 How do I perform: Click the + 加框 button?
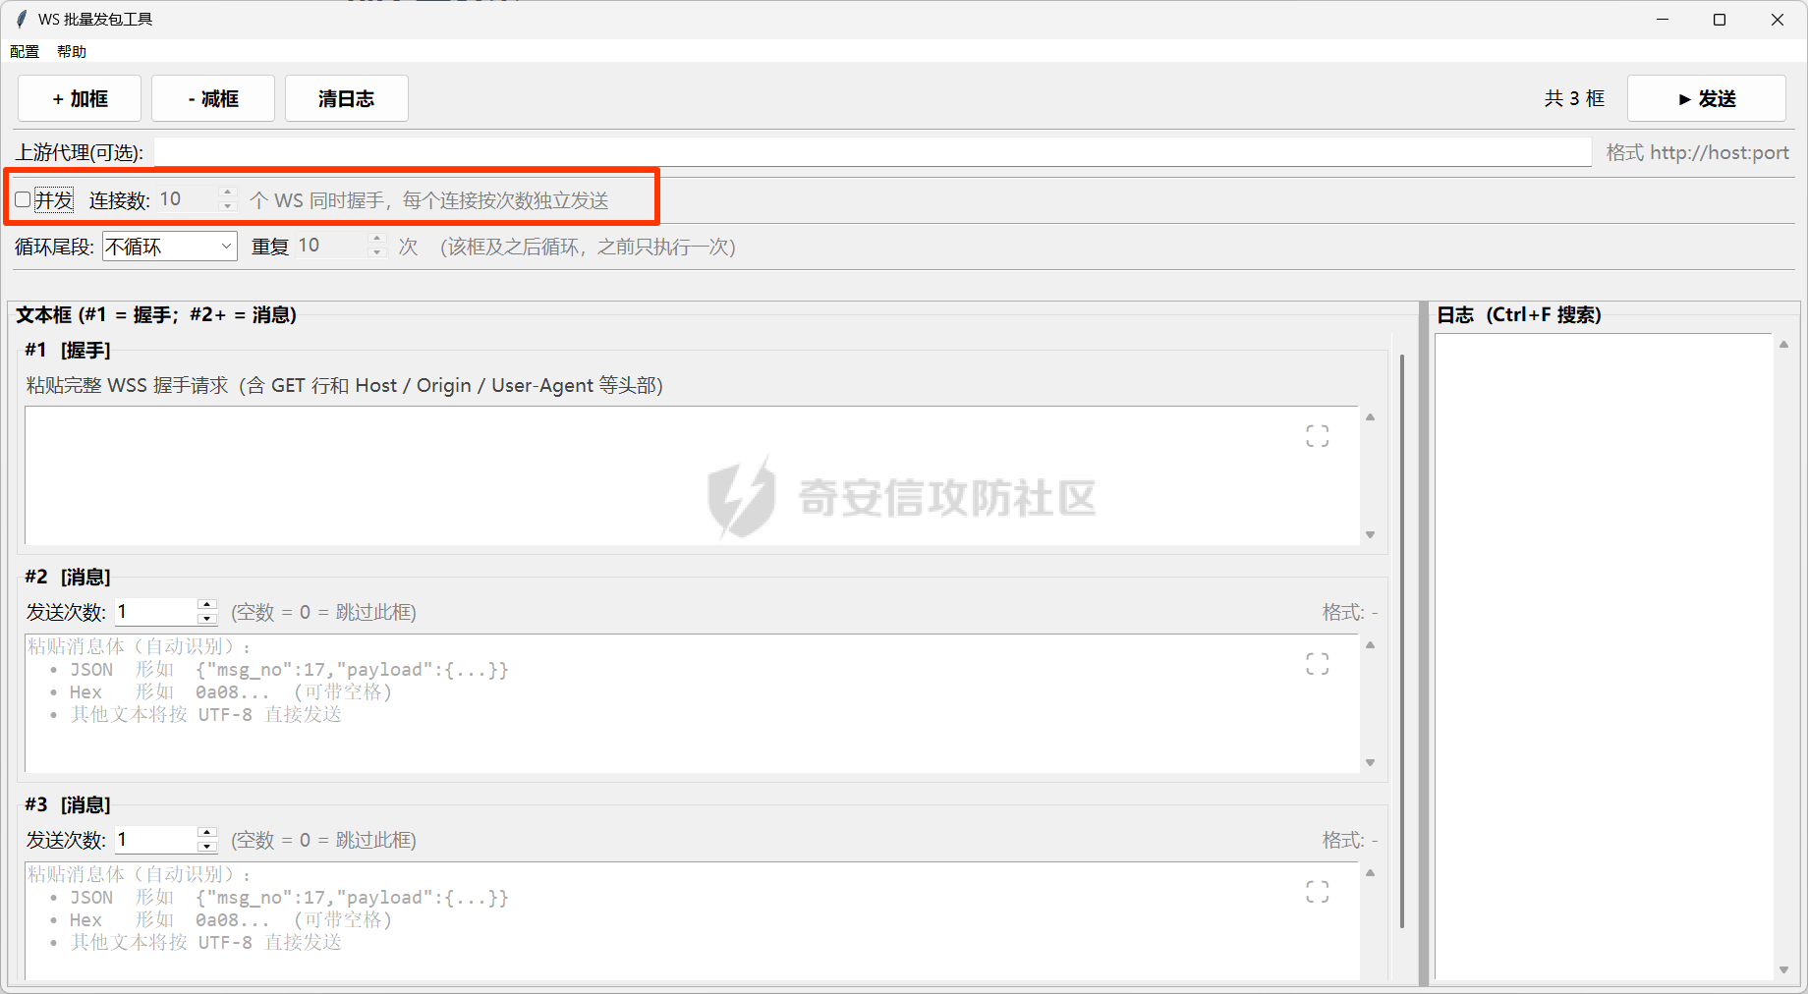(x=80, y=98)
